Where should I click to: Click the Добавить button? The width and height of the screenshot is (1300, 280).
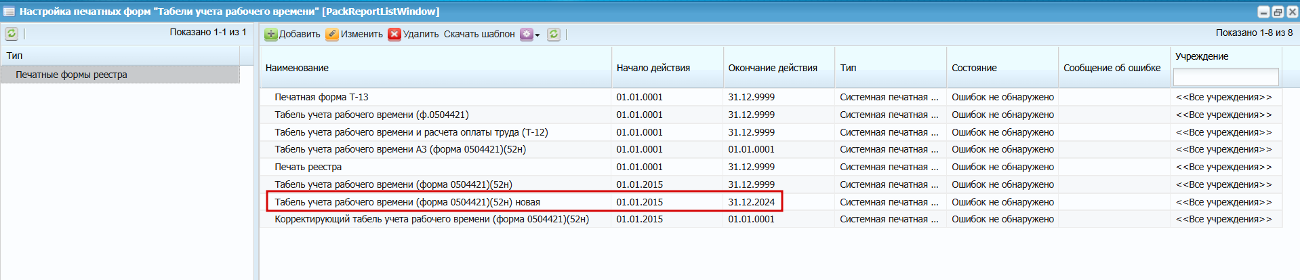point(292,34)
